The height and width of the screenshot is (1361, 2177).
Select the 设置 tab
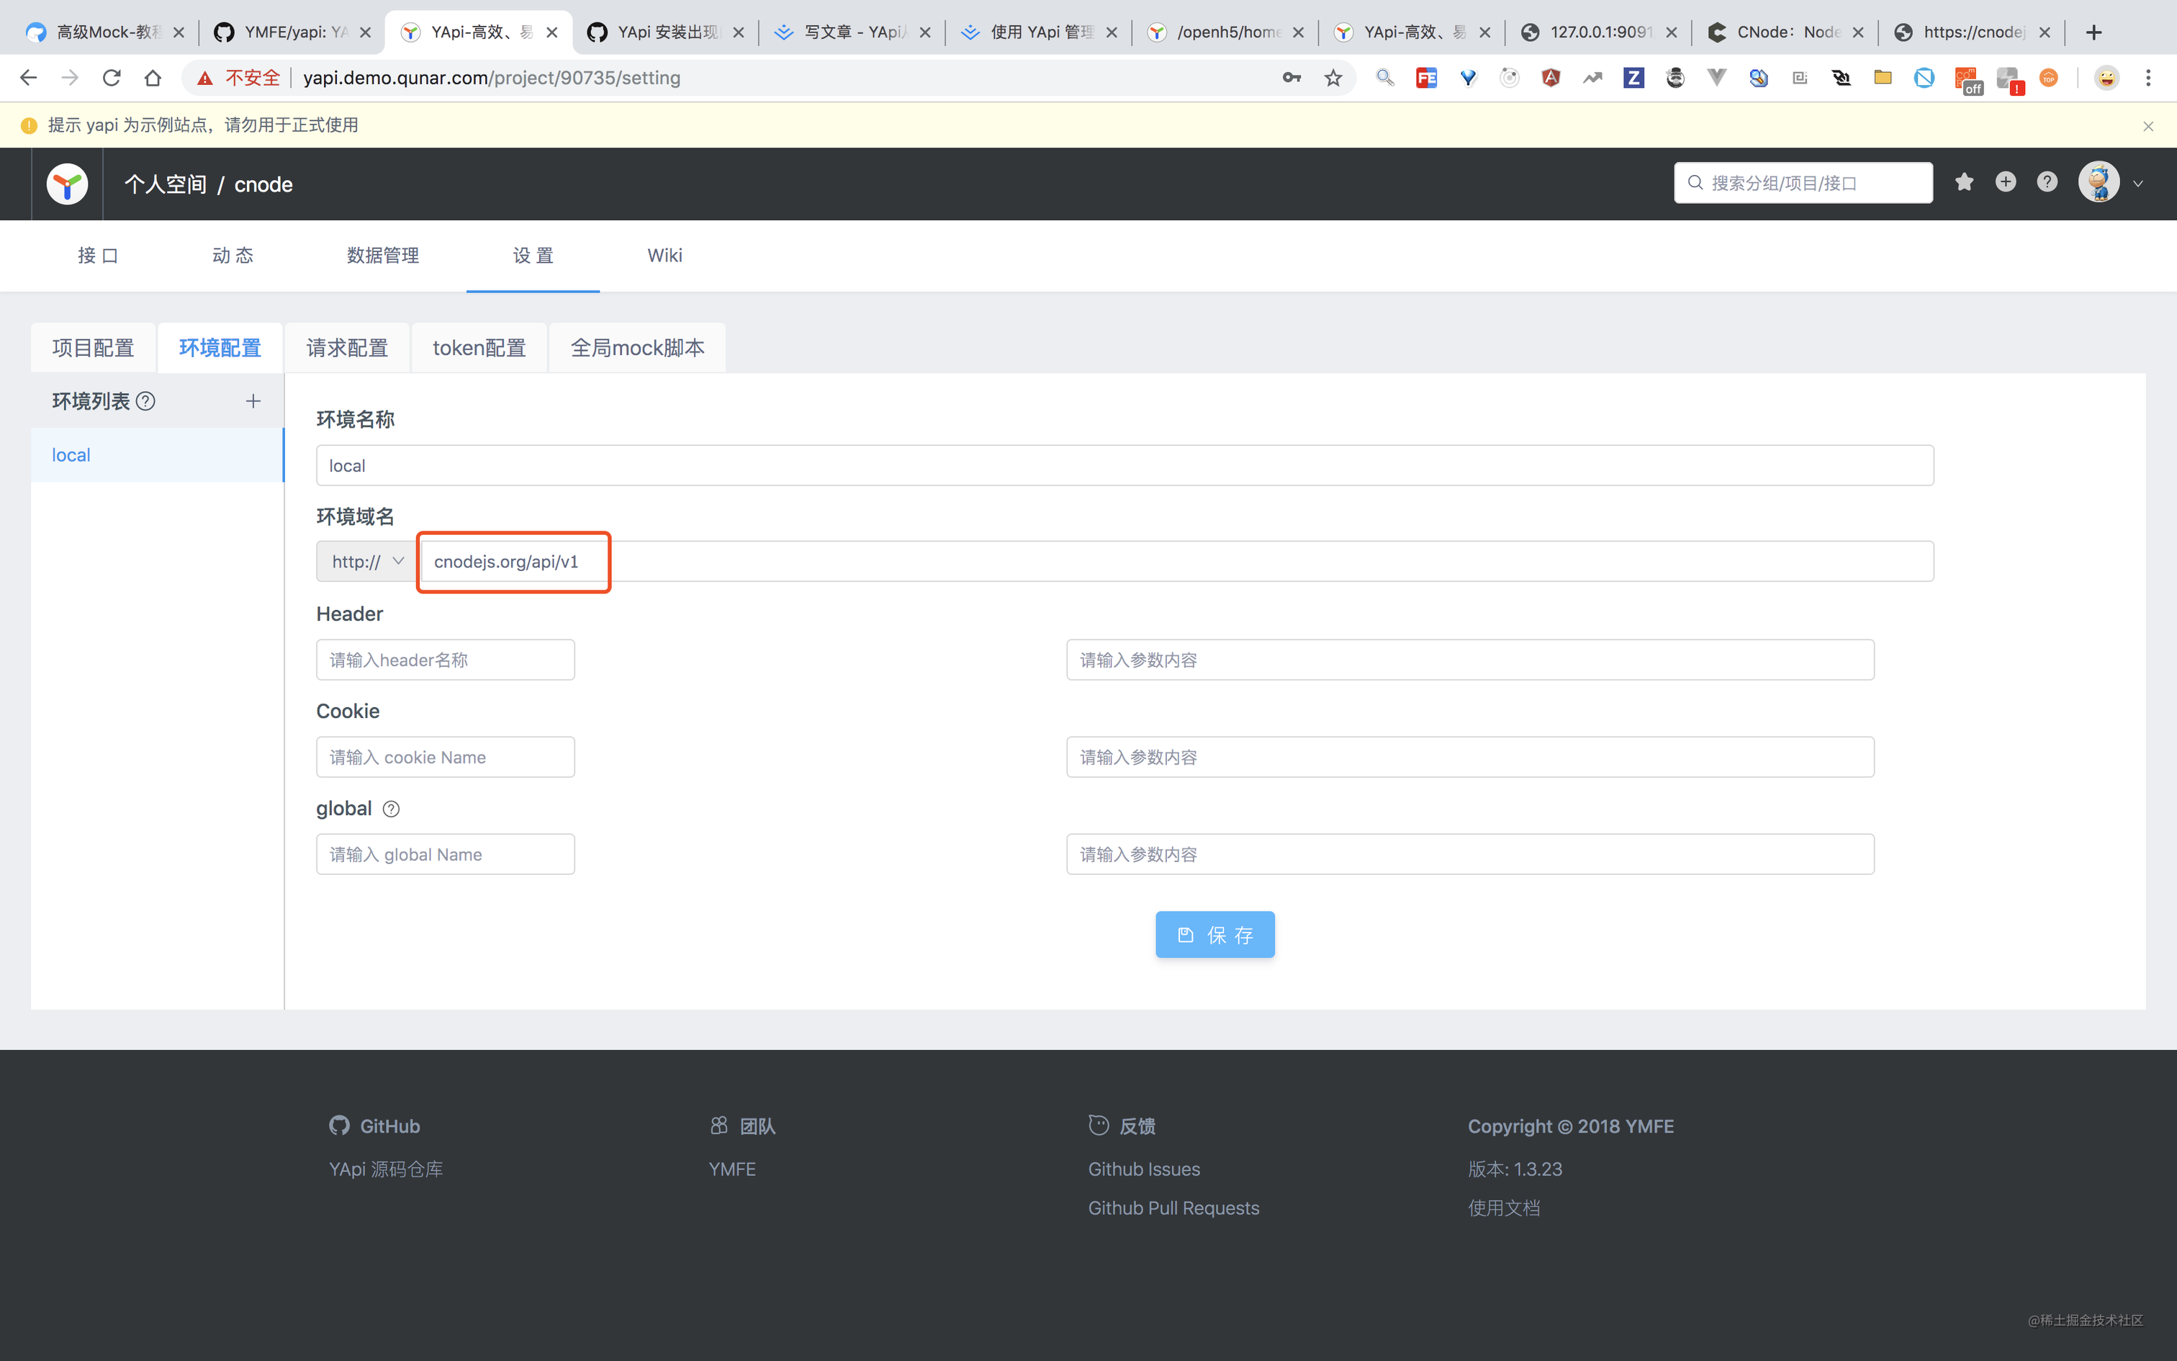533,256
